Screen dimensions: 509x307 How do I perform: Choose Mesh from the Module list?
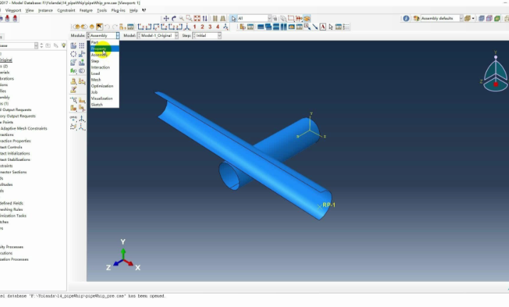[96, 79]
